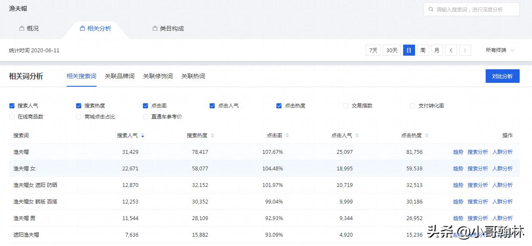Click the deep analysis search input field
The height and width of the screenshot is (246, 532).
(x=472, y=9)
